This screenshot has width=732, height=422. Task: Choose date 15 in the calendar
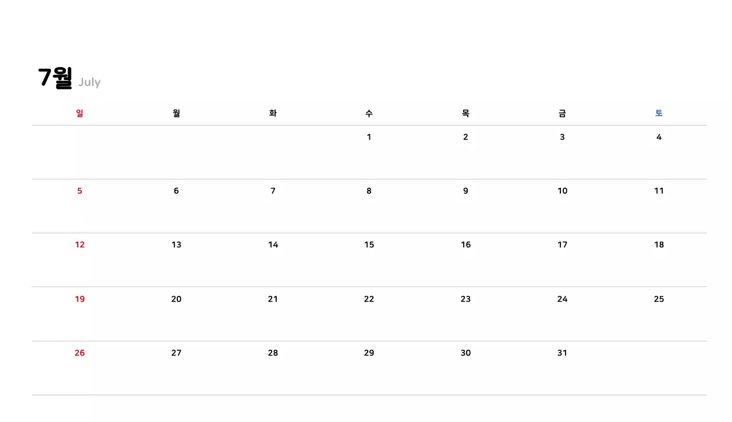click(x=369, y=244)
